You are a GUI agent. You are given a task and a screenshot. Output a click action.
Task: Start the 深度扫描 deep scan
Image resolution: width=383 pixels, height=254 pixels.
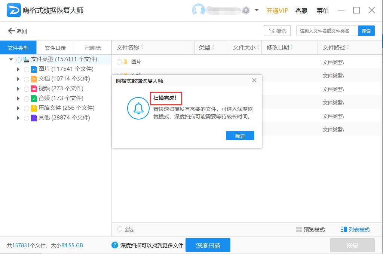point(208,245)
